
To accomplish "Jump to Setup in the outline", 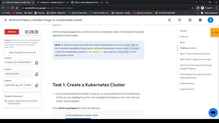I will pyautogui.click(x=182, y=42).
